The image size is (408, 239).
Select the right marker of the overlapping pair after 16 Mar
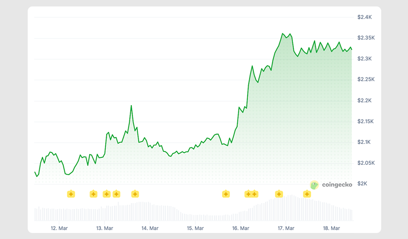coord(255,194)
